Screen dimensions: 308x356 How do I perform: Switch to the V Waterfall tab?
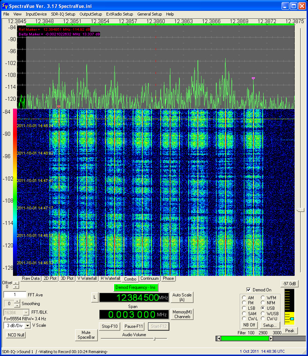[87, 278]
